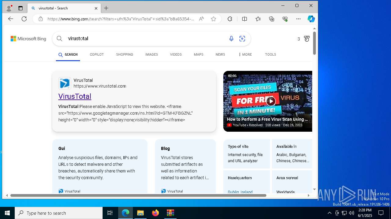Image resolution: width=391 pixels, height=219 pixels.
Task: Expand the MORE dropdown menu
Action: click(245, 55)
